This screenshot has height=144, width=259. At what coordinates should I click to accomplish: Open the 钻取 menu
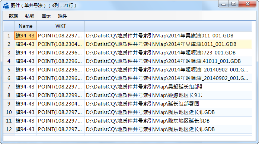click(30, 16)
